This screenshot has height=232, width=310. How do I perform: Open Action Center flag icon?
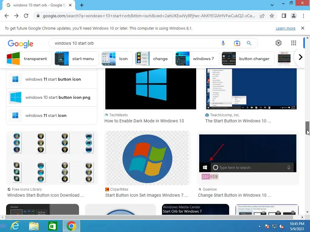pyautogui.click(x=267, y=226)
